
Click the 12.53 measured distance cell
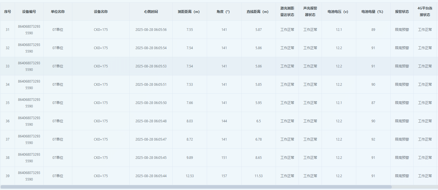click(x=190, y=176)
